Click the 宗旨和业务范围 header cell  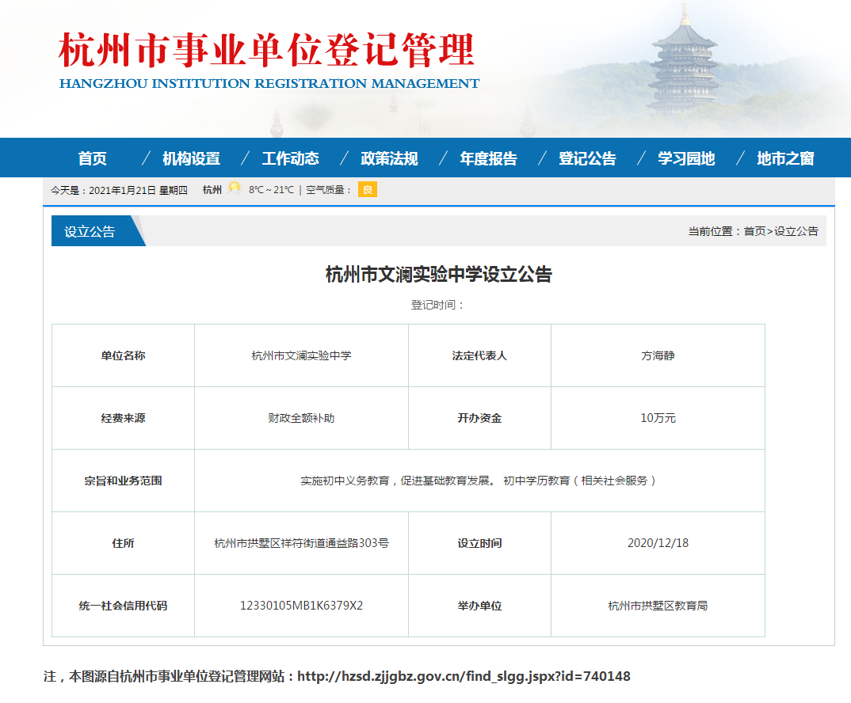pos(123,481)
